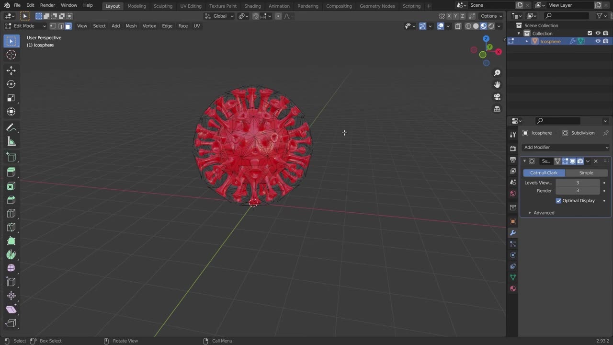Select the Extrude Region tool
The image size is (613, 345).
coord(11,172)
